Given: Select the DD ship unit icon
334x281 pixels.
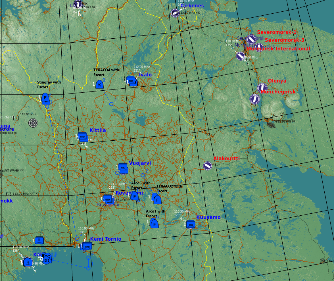Looking at the screenshot, I should [47, 260].
